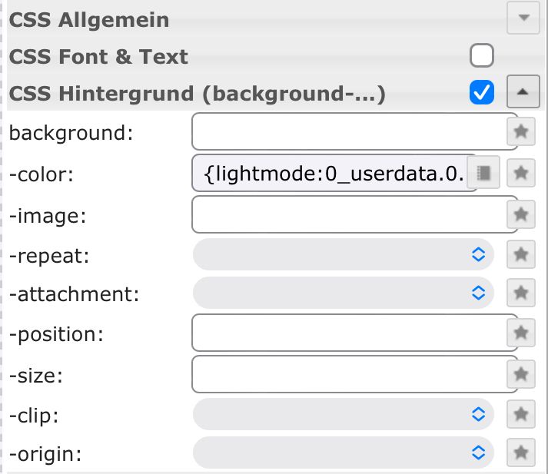548x474 pixels.
Task: Click into the -color input field
Action: tap(334, 173)
